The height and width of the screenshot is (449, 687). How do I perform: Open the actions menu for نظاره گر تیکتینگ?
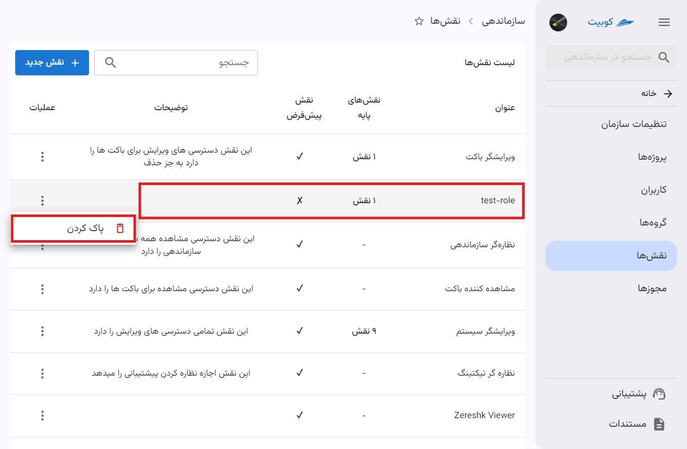[42, 374]
